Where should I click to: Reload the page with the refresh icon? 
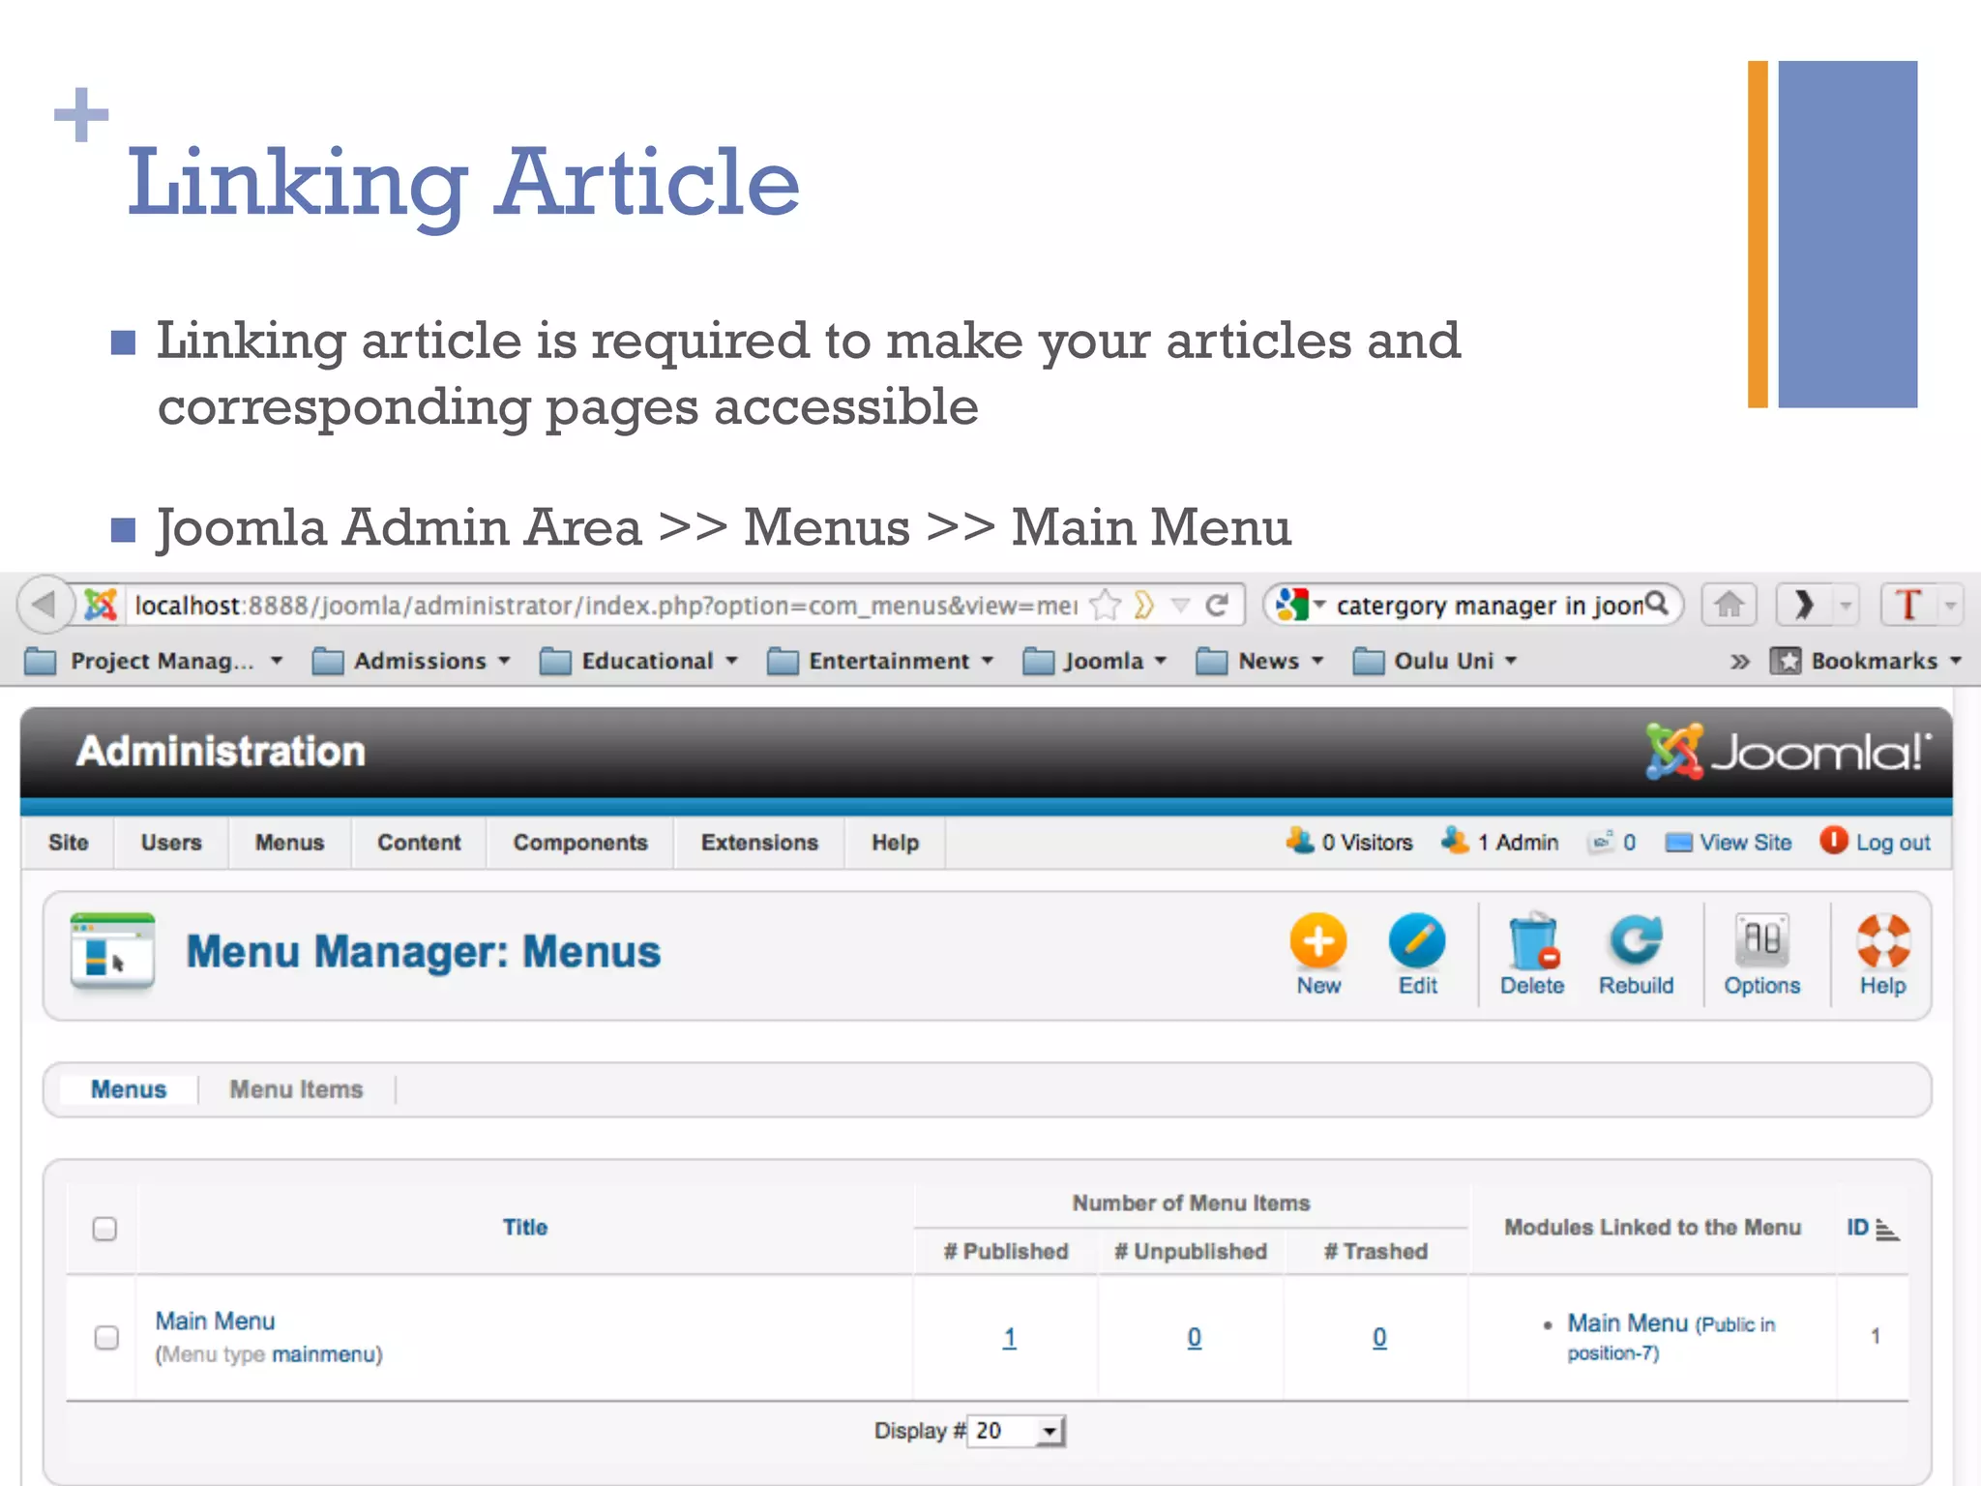tap(1217, 606)
